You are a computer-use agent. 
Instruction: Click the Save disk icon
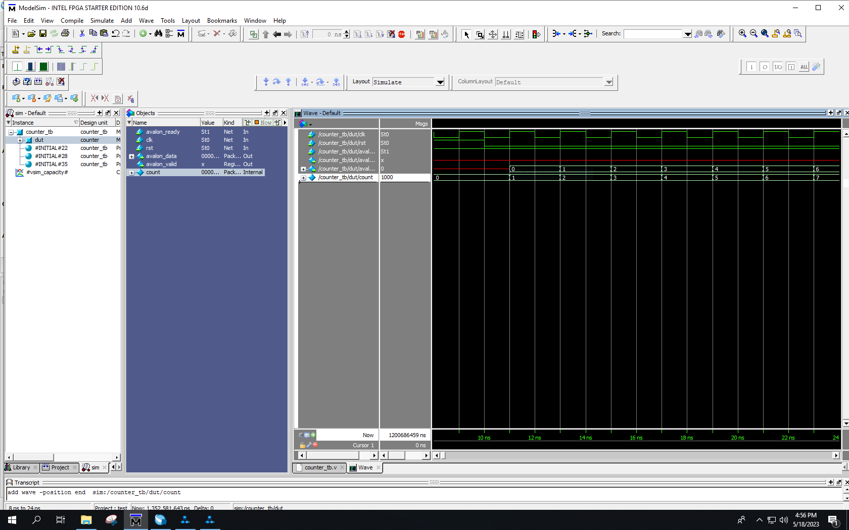click(43, 34)
